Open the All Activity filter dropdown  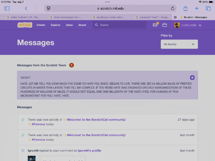179,44
